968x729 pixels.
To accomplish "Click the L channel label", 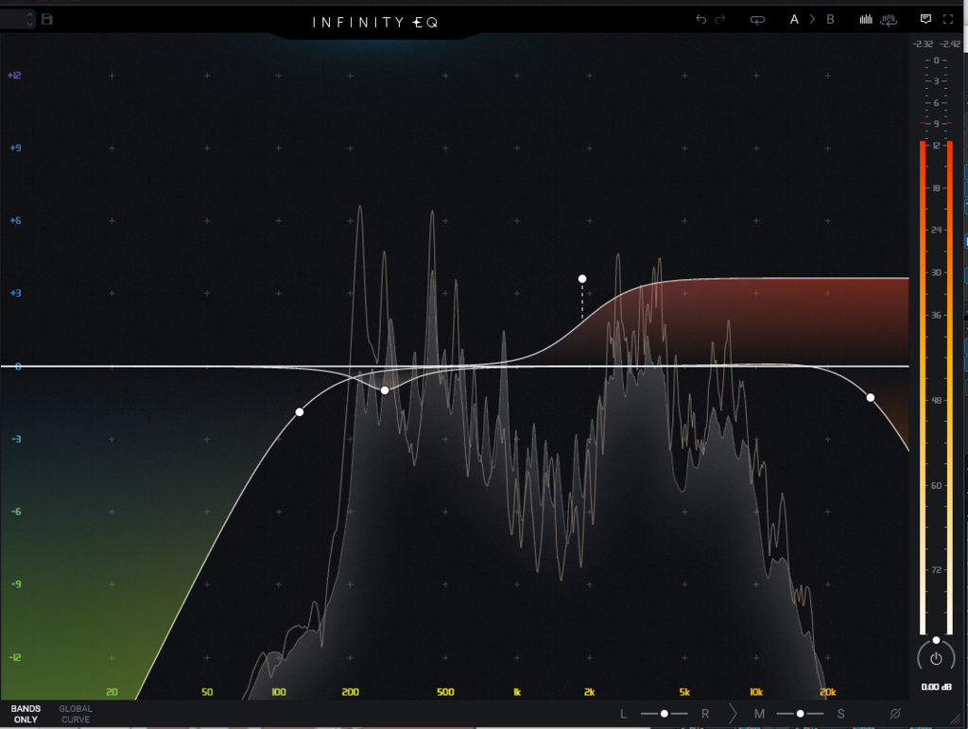I will (624, 714).
